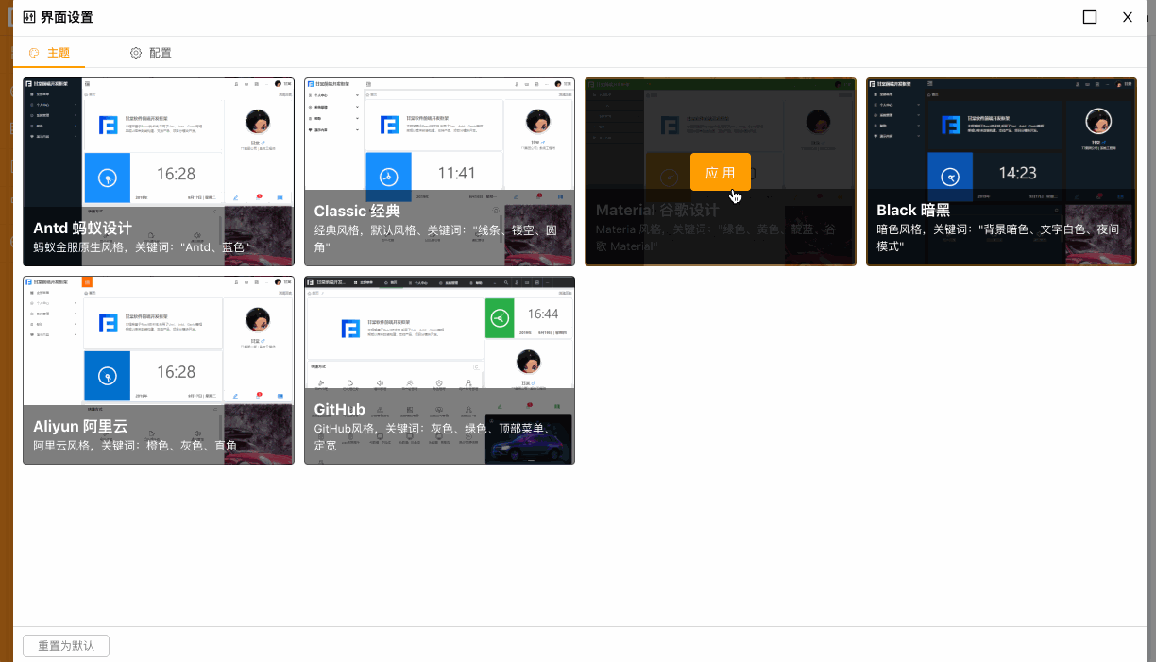This screenshot has width=1156, height=662.
Task: Choose the Black 暗黑 theme card
Action: pos(1001,172)
